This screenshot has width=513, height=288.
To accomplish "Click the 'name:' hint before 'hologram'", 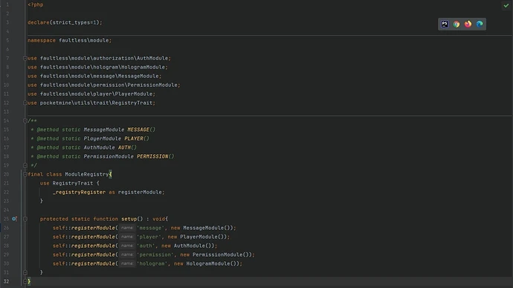I will tap(127, 263).
